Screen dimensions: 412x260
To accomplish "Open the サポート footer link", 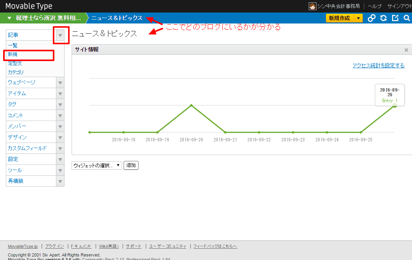I will (x=133, y=246).
